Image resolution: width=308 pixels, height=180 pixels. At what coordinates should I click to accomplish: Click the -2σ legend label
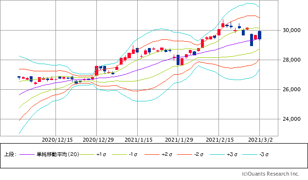pyautogui.click(x=199, y=155)
